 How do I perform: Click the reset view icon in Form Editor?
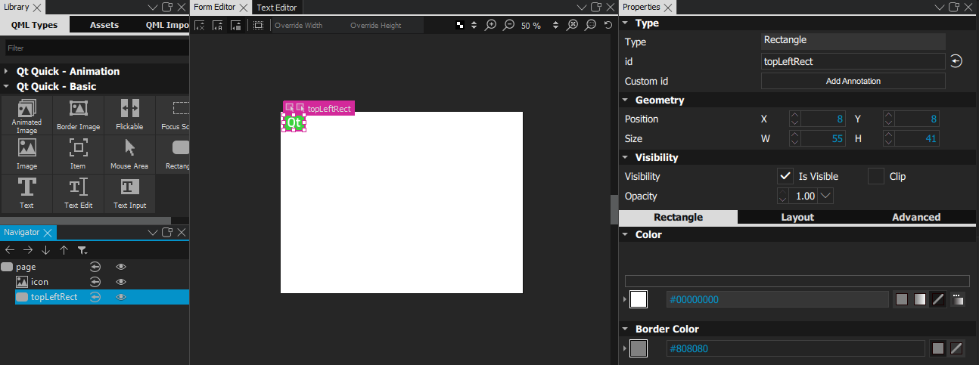tap(609, 25)
